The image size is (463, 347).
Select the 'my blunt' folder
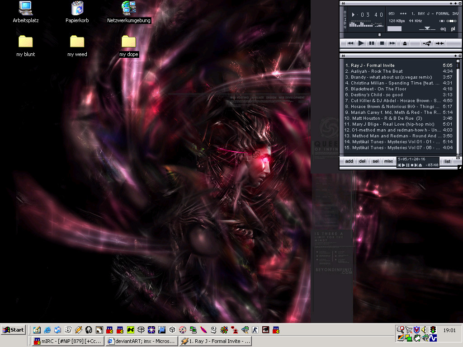(26, 46)
